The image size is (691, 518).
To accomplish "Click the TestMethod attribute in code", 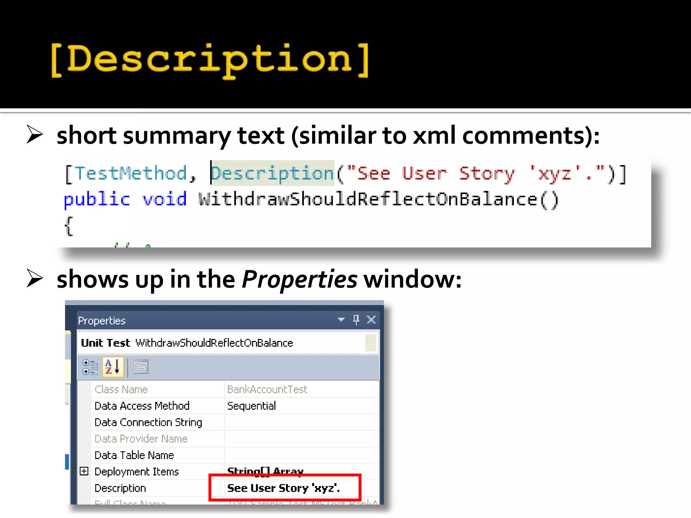I will [x=131, y=173].
